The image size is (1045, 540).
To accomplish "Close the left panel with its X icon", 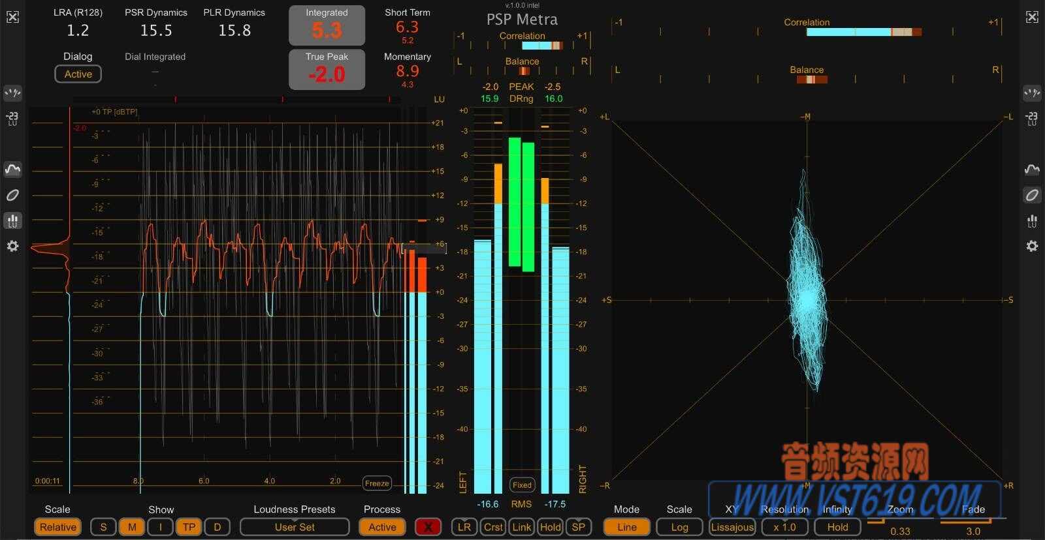I will (x=12, y=17).
